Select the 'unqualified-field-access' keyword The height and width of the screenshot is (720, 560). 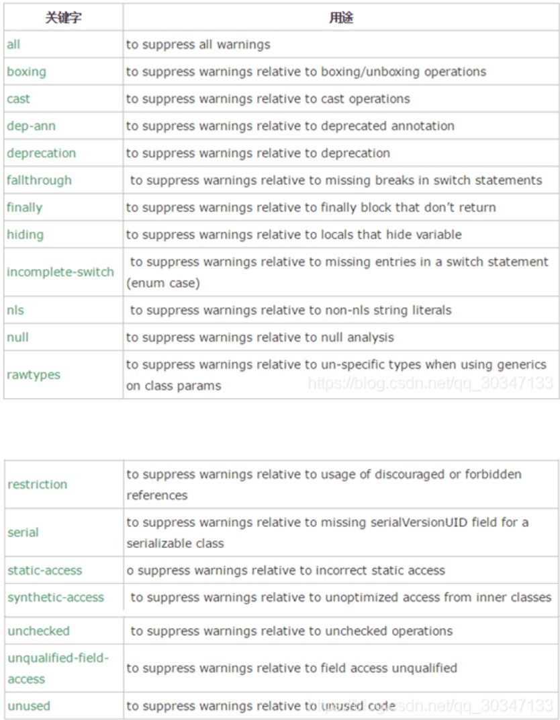(58, 668)
